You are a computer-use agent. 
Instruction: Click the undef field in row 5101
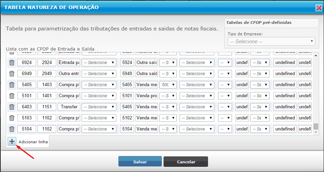(242, 96)
